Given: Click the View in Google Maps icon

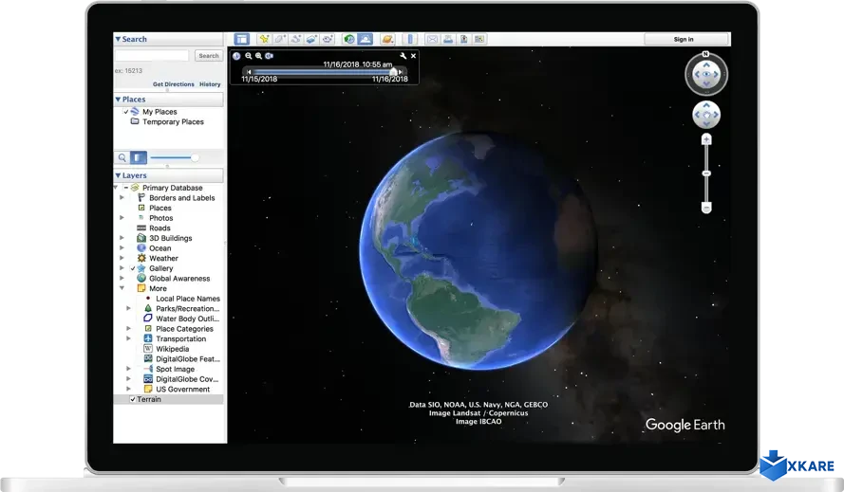Looking at the screenshot, I should [479, 39].
